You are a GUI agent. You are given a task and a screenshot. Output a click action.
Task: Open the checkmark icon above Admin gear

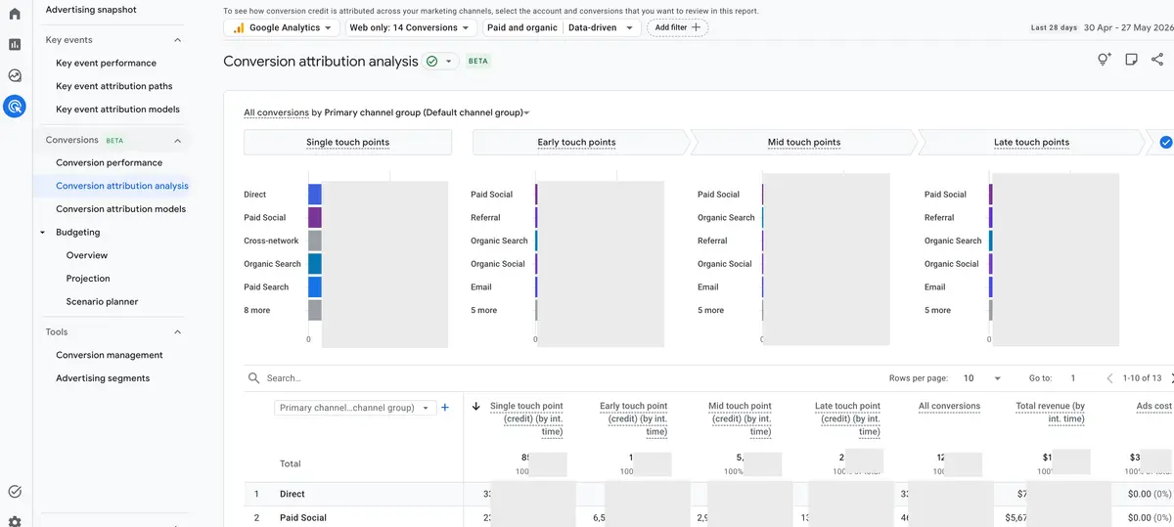coord(15,492)
